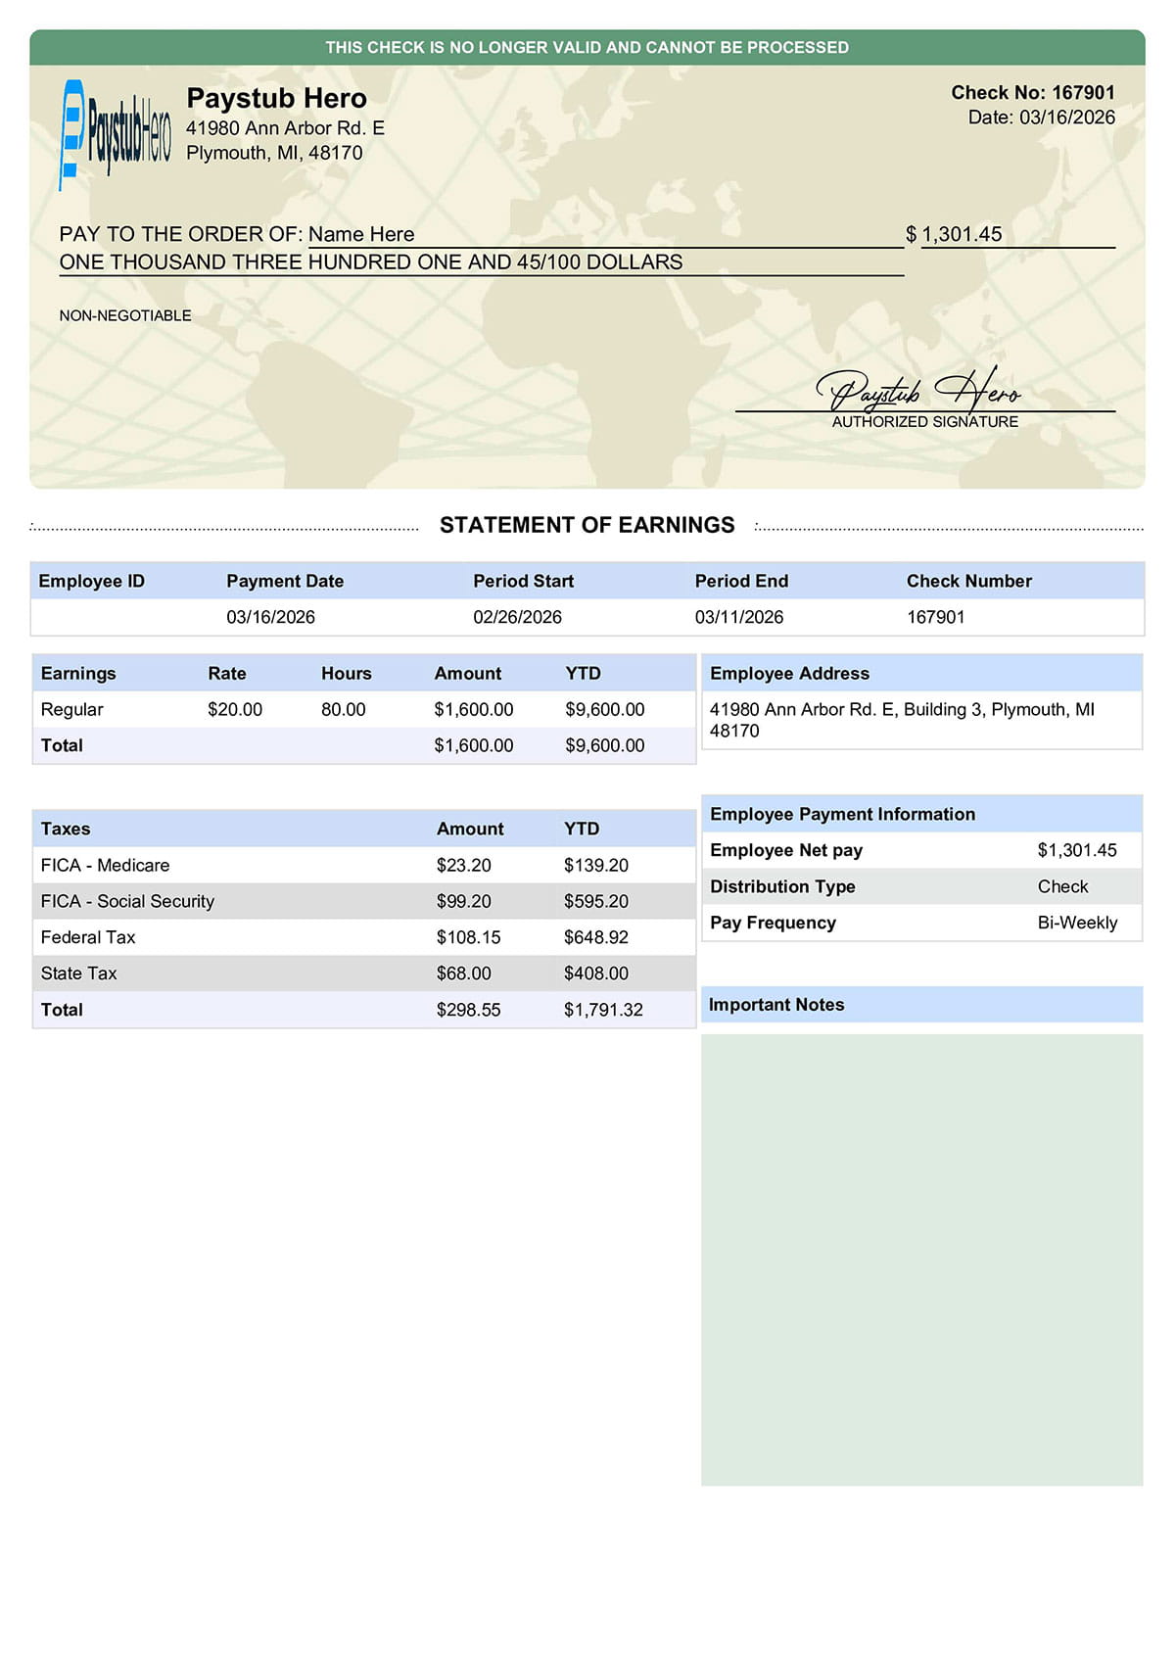The image size is (1175, 1662).
Task: Click the 'Federal Tax' row label
Action: 88,937
